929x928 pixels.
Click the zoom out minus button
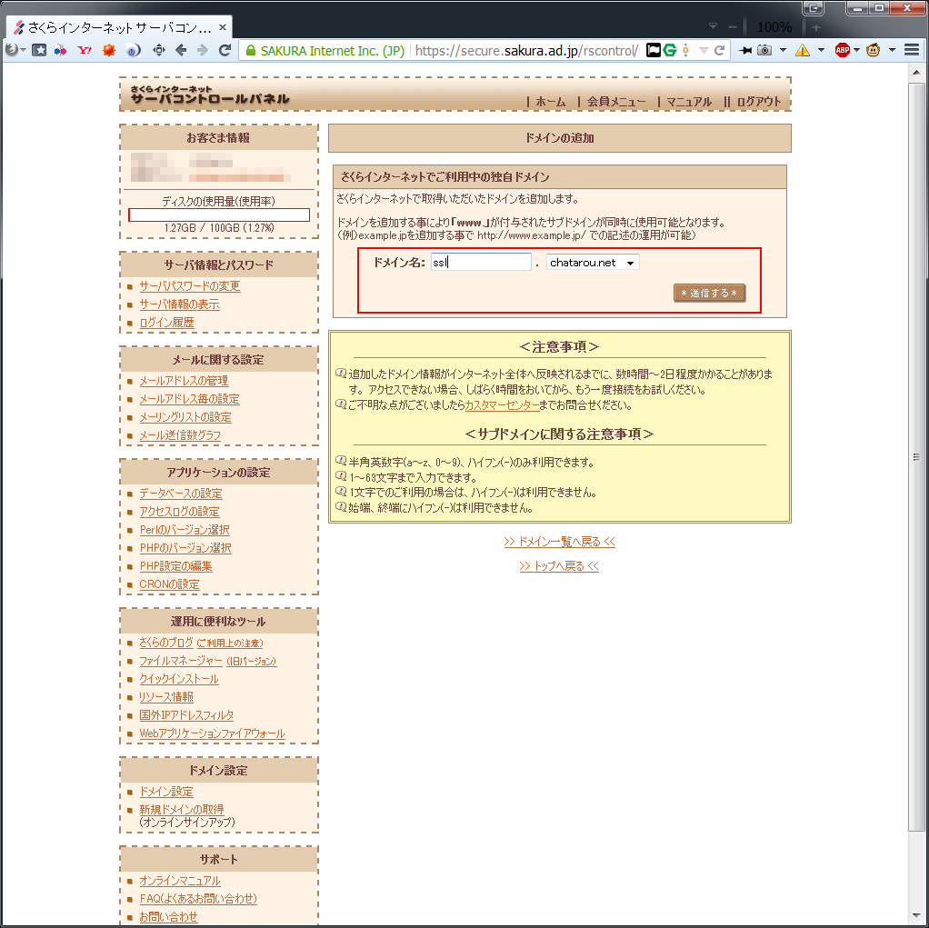[x=733, y=27]
